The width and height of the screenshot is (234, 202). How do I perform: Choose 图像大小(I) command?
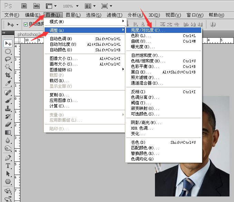pyautogui.click(x=85, y=59)
